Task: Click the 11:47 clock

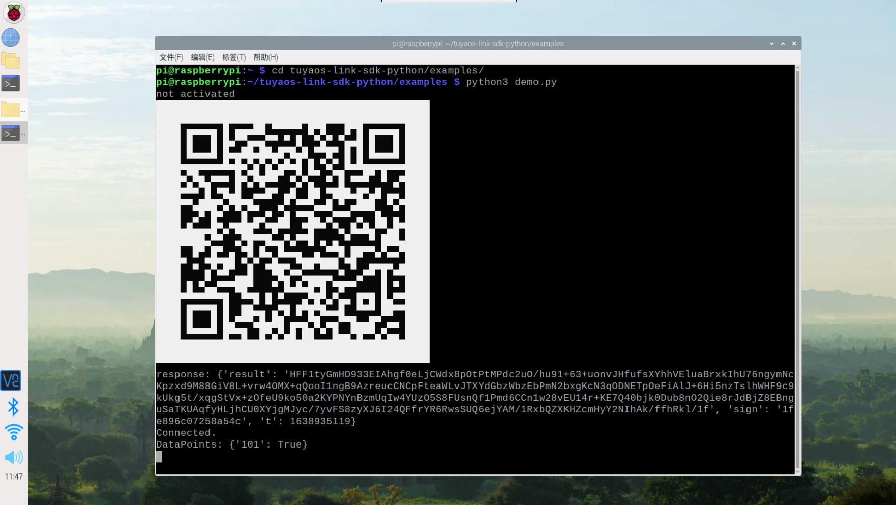Action: pyautogui.click(x=14, y=477)
